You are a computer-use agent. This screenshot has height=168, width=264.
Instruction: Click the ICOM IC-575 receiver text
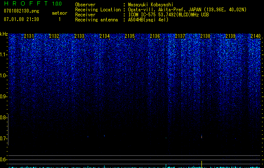pyautogui.click(x=168, y=15)
